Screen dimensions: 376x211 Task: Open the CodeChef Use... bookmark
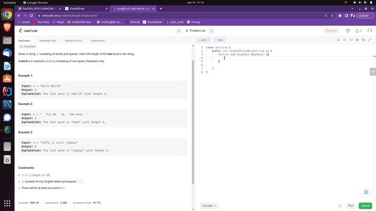coord(80,22)
